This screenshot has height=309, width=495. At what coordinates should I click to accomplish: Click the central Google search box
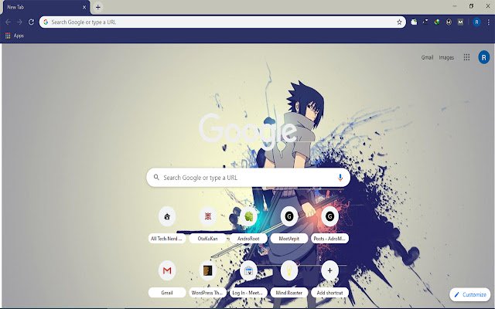pyautogui.click(x=248, y=178)
